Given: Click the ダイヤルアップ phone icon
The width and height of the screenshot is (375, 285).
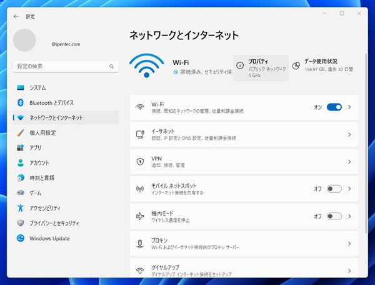Looking at the screenshot, I should click(140, 271).
